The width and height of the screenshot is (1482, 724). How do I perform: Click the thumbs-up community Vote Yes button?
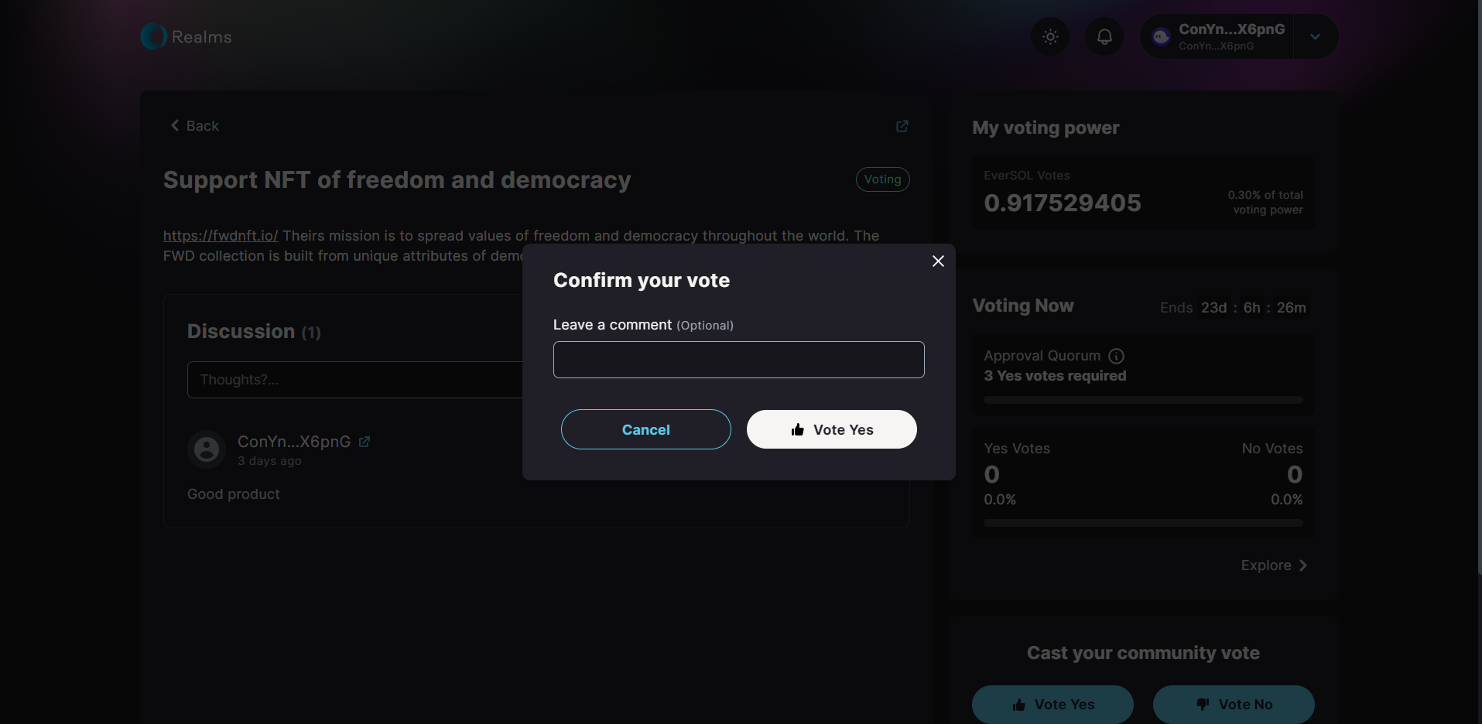click(1052, 704)
